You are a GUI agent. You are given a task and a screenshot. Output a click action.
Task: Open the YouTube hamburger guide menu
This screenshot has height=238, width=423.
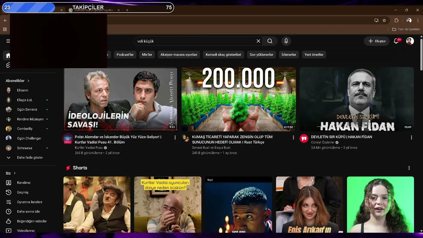tap(8, 41)
